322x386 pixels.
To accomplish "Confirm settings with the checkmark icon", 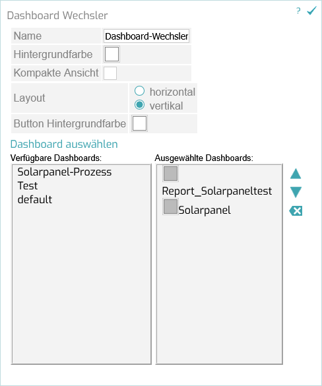I will click(x=311, y=11).
